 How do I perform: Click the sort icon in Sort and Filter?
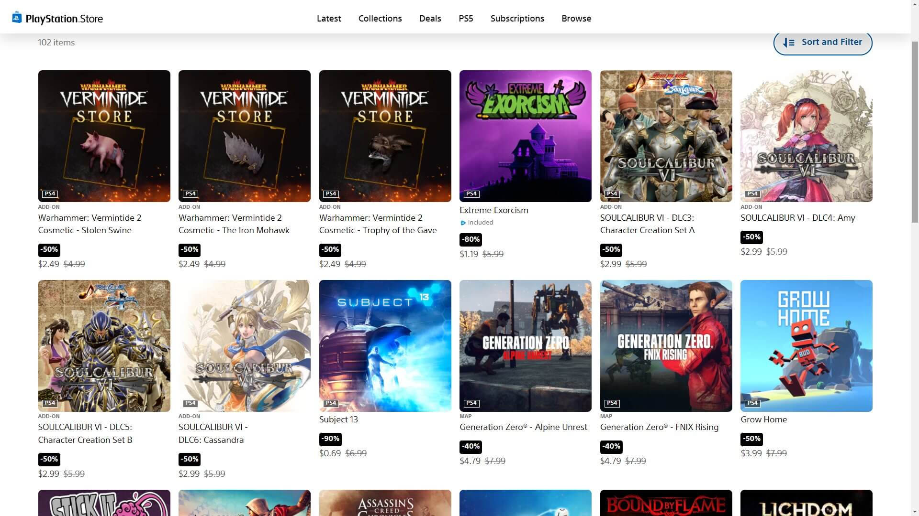coord(788,43)
